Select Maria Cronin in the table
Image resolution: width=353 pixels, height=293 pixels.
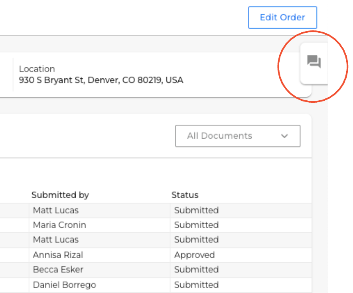(59, 225)
